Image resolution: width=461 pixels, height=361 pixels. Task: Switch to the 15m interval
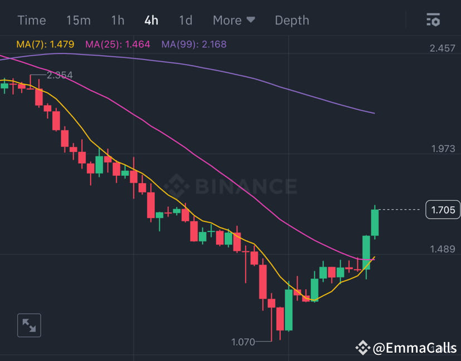pyautogui.click(x=78, y=20)
